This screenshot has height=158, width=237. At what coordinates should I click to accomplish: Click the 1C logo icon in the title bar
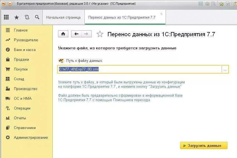[3, 4]
